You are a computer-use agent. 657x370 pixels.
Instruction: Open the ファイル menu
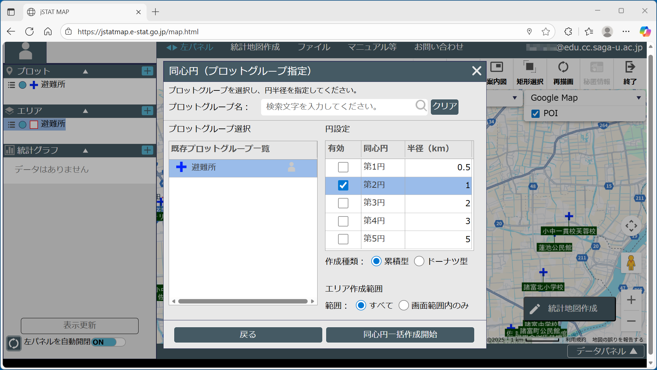tap(313, 47)
